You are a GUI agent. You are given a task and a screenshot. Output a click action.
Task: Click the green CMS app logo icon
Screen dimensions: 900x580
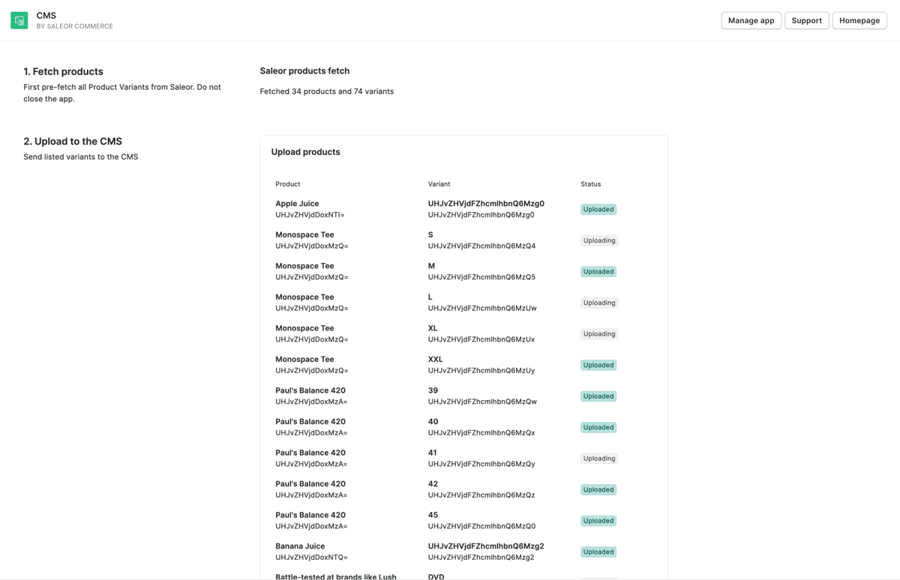coord(19,19)
